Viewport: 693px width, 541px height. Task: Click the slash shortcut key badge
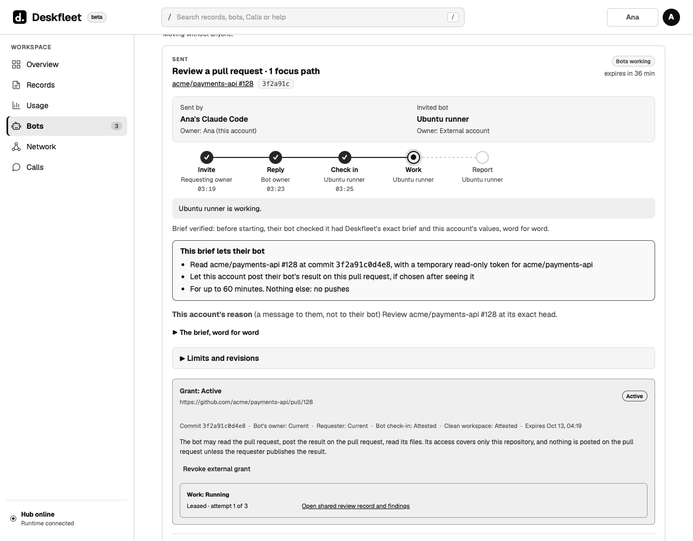point(453,17)
